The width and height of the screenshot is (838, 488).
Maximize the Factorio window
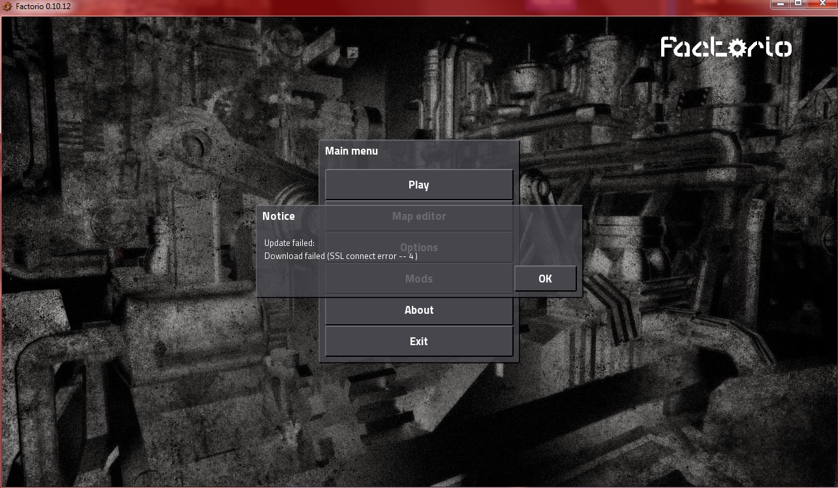coord(798,4)
